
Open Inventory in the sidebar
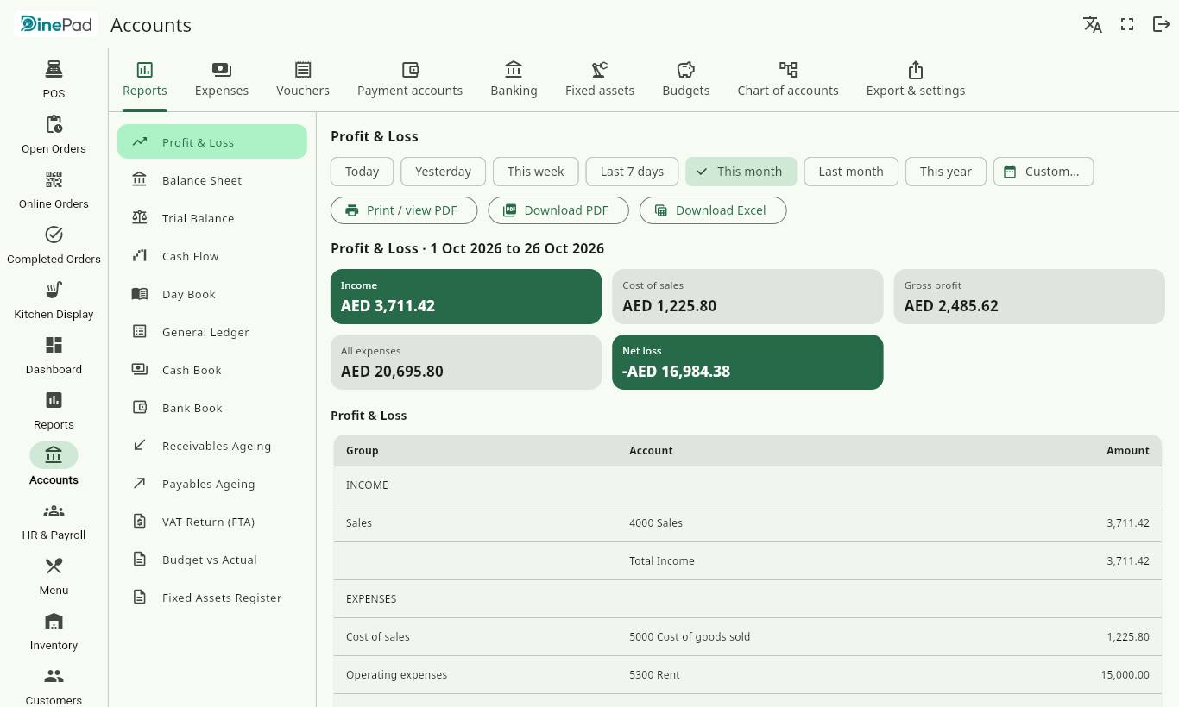tap(54, 631)
